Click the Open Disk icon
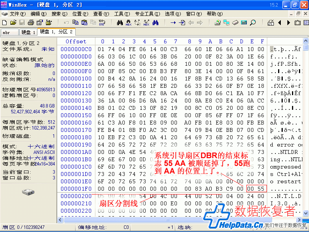This screenshot has height=232, width=309. pyautogui.click(x=217, y=23)
